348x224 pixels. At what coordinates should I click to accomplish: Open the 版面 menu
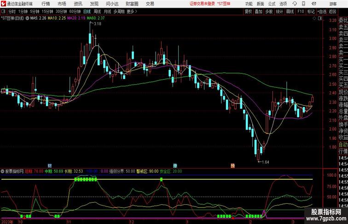click(x=261, y=4)
